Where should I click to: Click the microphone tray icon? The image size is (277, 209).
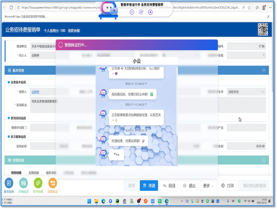228,201
